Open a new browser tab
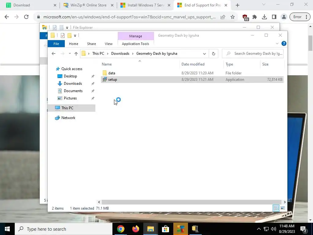This screenshot has width=313, height=235. pos(237,5)
